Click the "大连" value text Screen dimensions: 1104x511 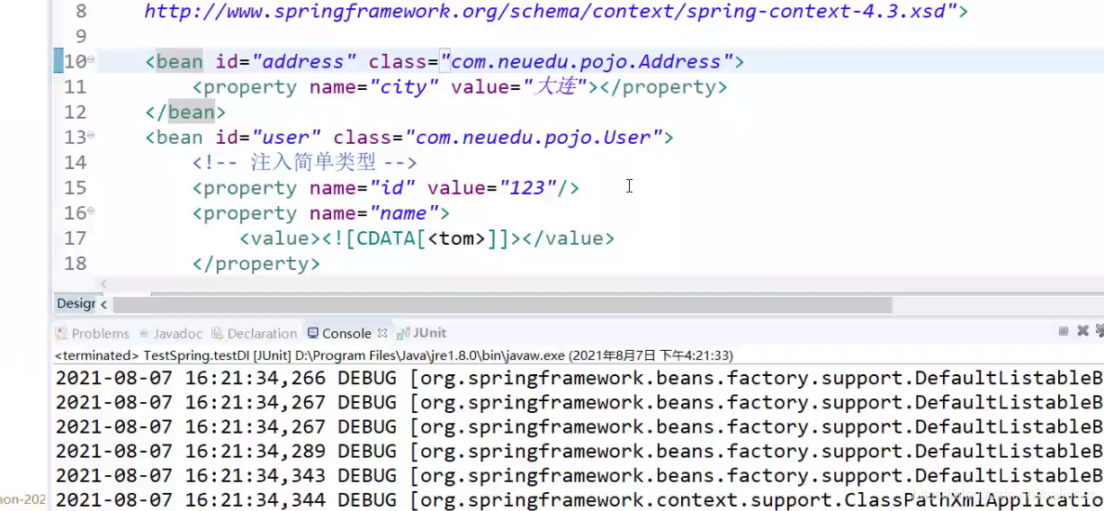pyautogui.click(x=556, y=87)
